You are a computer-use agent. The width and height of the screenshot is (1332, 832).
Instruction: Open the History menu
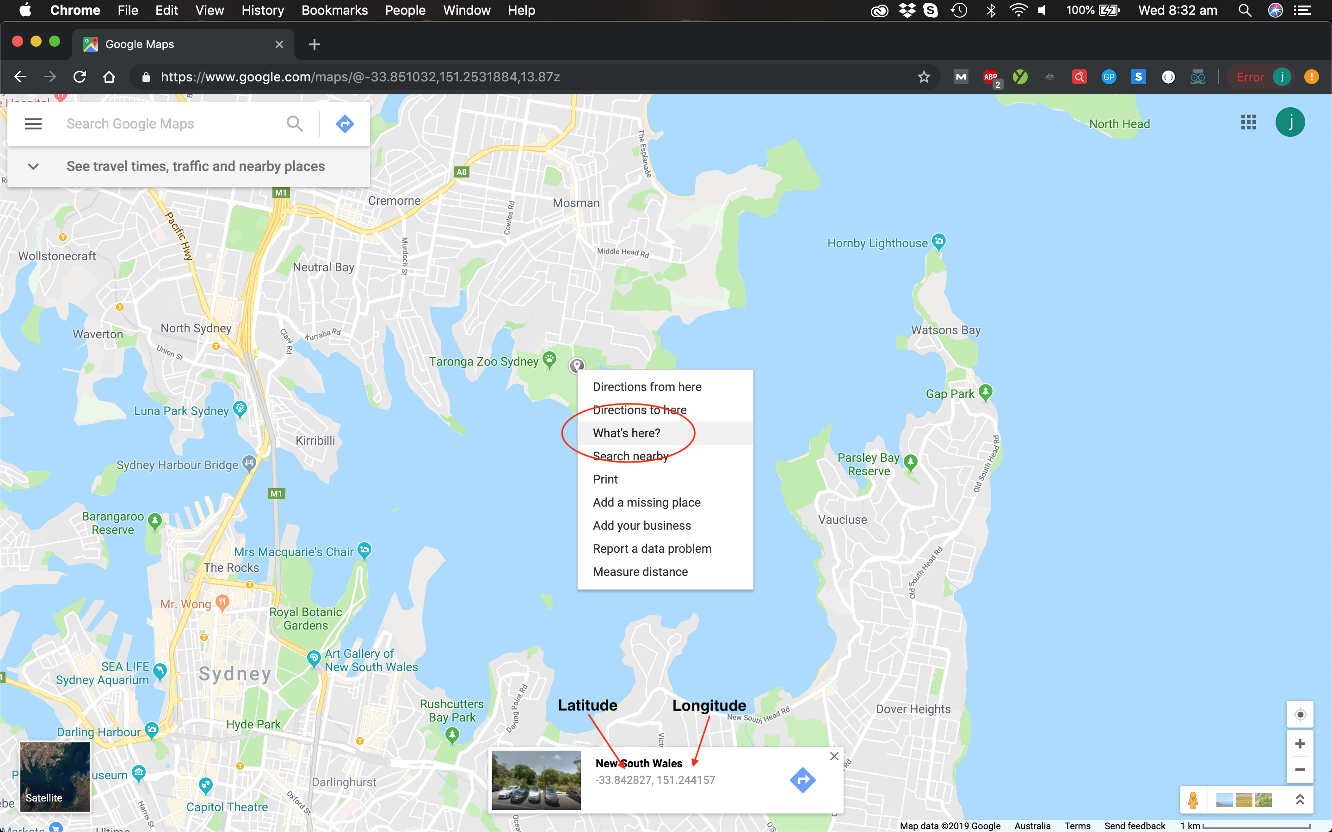[x=263, y=11]
